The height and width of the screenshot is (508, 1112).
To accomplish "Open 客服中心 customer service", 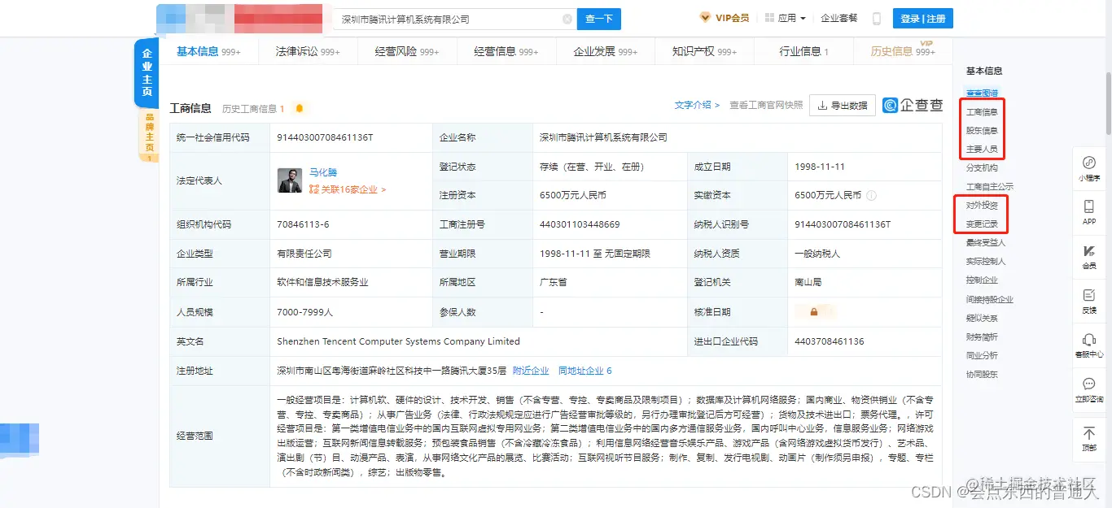I will [1088, 345].
